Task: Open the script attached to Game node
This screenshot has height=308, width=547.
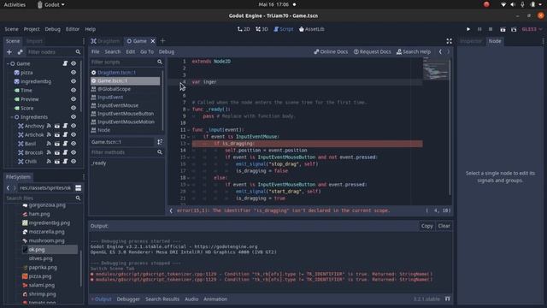Action: click(x=65, y=63)
